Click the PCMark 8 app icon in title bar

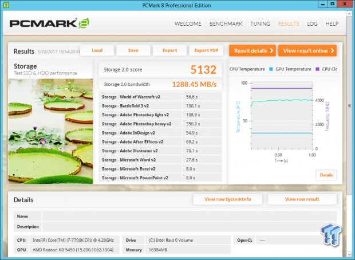[x=6, y=5]
